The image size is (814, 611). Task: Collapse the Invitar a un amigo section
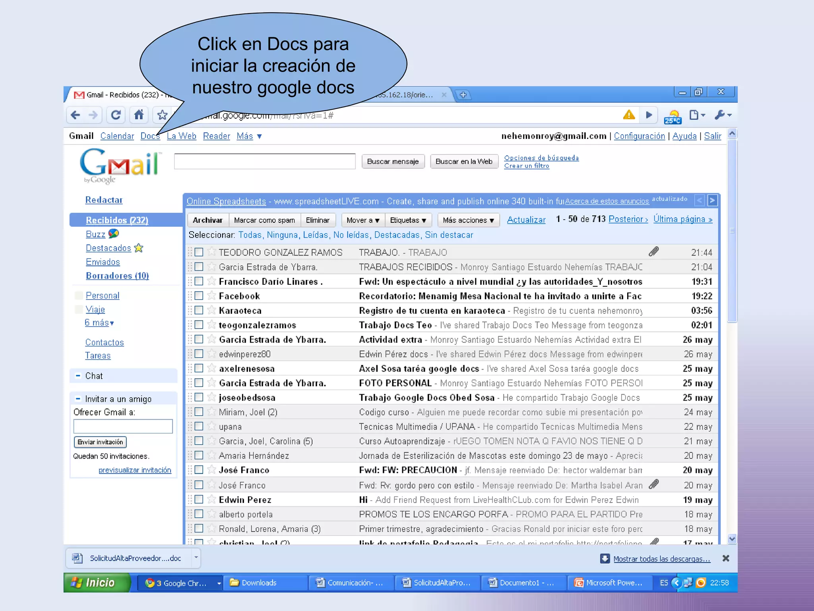pos(78,399)
